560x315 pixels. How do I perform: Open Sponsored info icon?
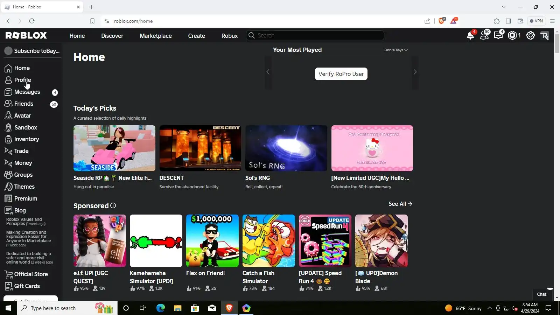113,205
